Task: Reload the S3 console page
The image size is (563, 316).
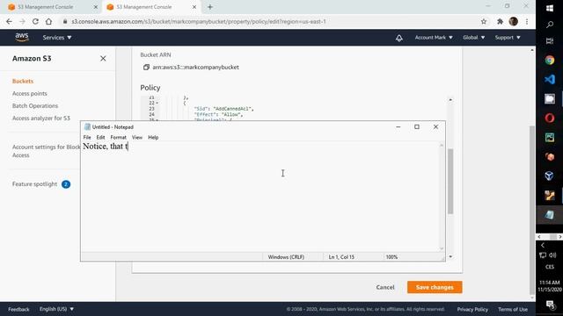Action: click(x=35, y=21)
